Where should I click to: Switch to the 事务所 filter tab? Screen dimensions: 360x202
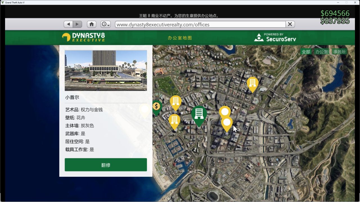click(340, 52)
